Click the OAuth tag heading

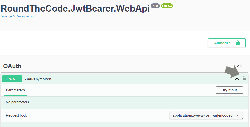tap(12, 66)
